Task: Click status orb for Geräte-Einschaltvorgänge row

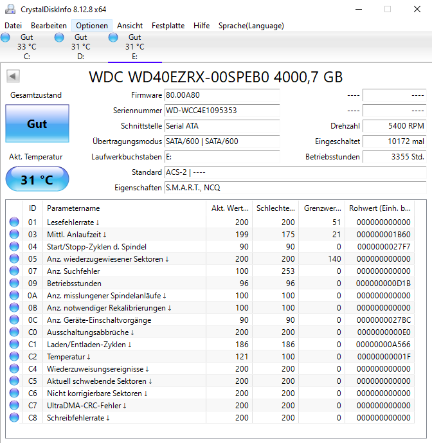Action: pyautogui.click(x=14, y=320)
